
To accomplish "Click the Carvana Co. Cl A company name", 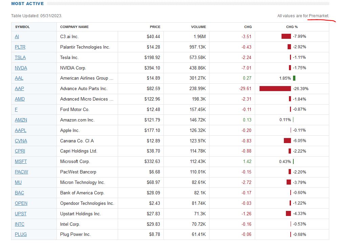I will 77,141.
